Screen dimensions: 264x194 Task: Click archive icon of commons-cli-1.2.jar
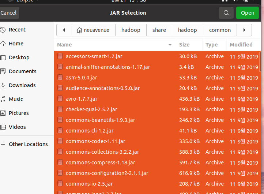[x=60, y=130]
